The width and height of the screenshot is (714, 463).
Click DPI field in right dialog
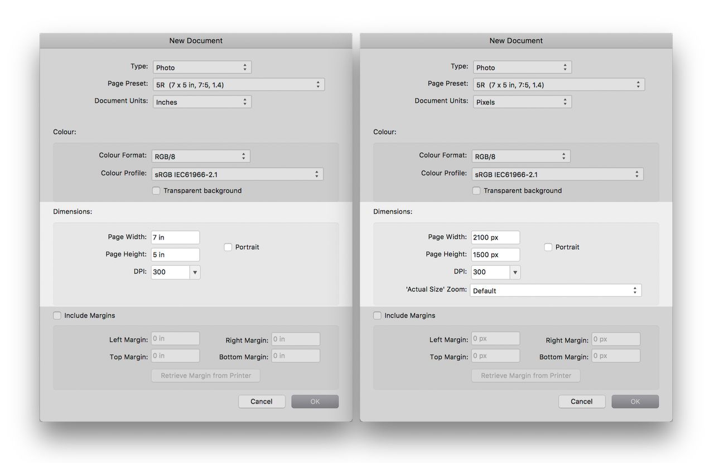490,272
